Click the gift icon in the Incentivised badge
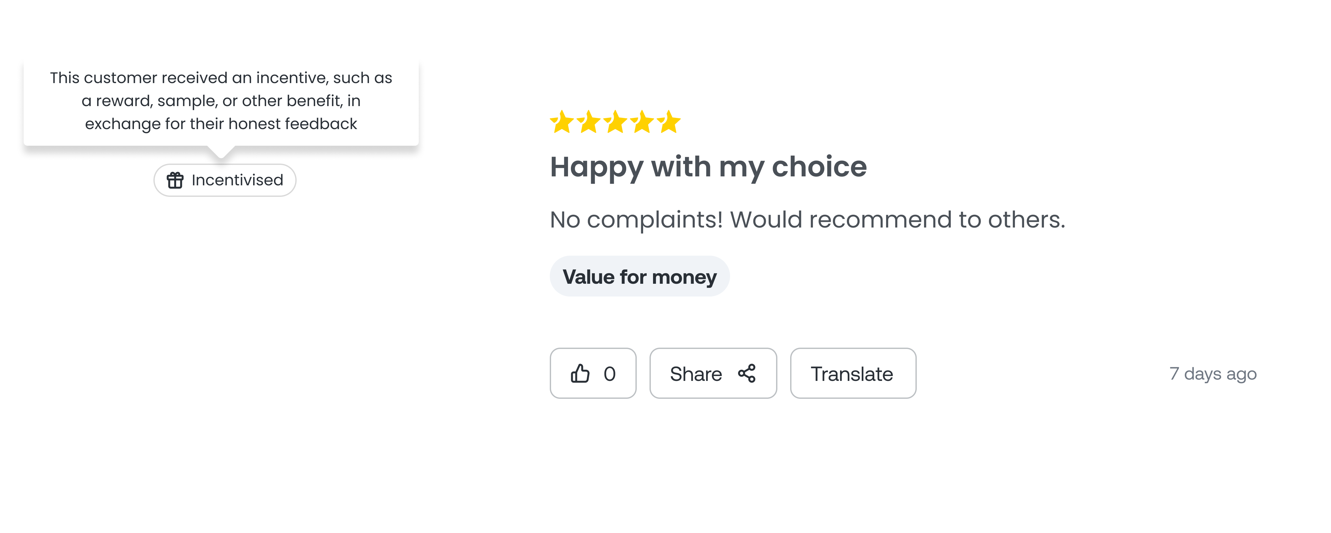Image resolution: width=1331 pixels, height=533 pixels. point(175,180)
